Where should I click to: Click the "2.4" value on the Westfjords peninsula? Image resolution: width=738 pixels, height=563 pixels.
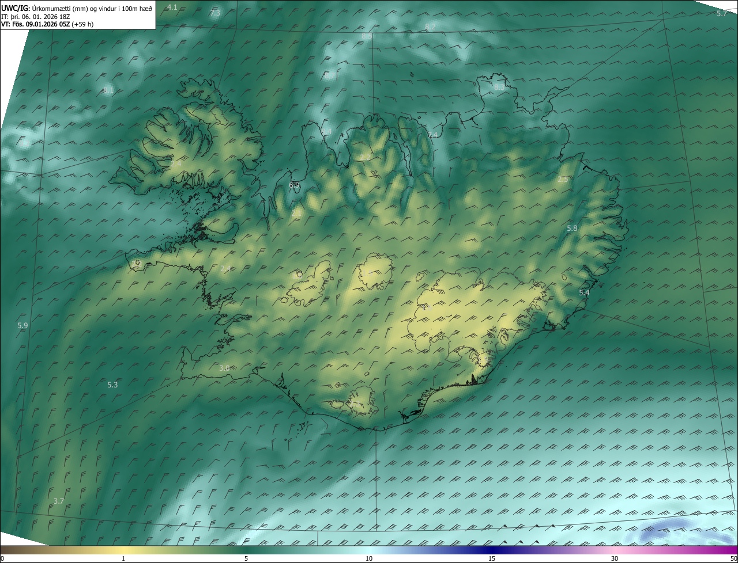pyautogui.click(x=176, y=164)
